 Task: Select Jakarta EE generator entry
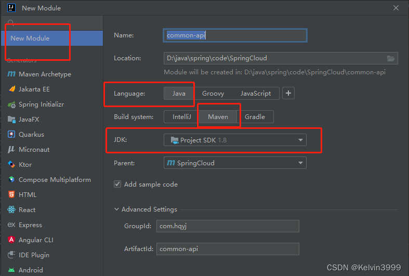click(x=52, y=89)
